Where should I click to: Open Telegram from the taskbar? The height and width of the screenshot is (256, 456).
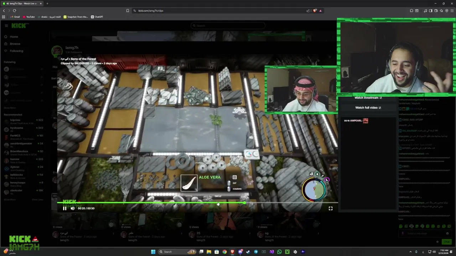point(256,252)
